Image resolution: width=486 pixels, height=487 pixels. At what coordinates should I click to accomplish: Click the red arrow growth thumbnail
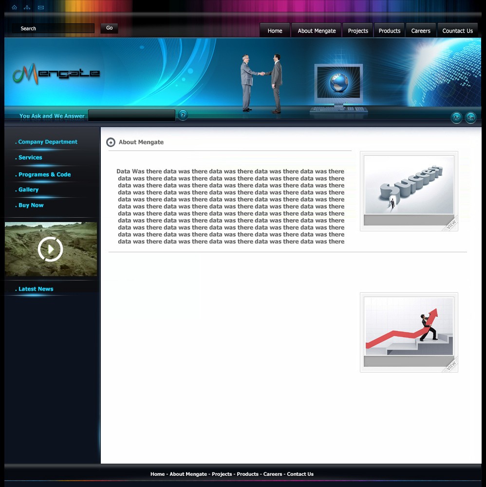pyautogui.click(x=409, y=326)
